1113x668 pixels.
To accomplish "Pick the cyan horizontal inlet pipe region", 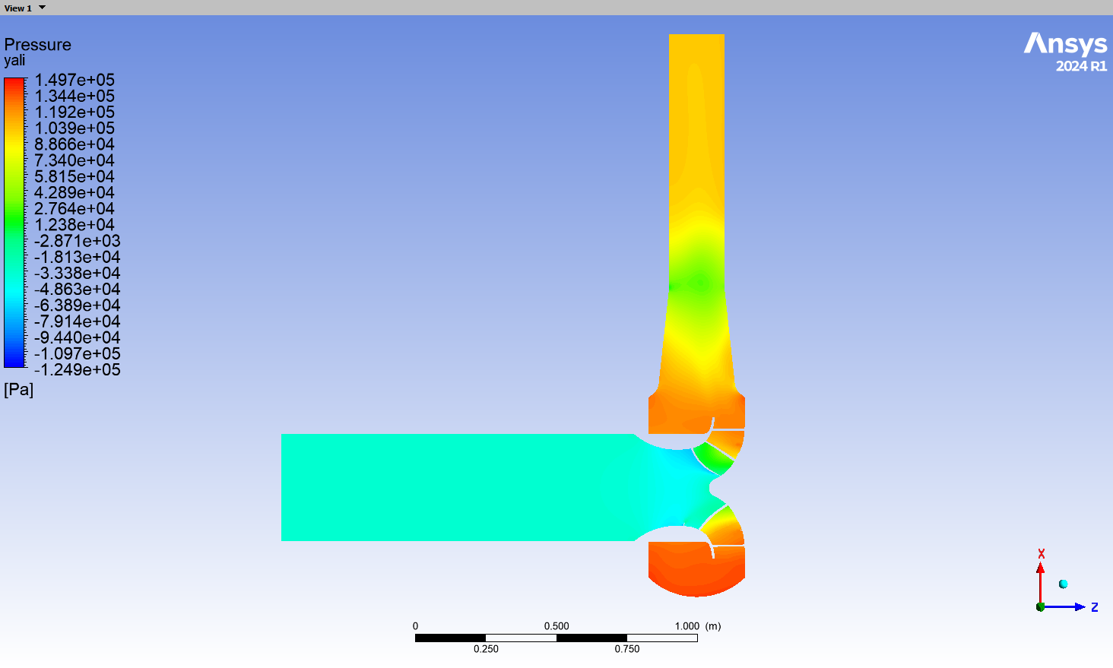I will click(x=456, y=487).
